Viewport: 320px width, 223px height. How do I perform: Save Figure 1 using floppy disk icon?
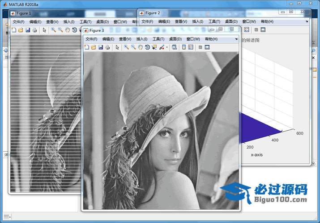click(28, 30)
